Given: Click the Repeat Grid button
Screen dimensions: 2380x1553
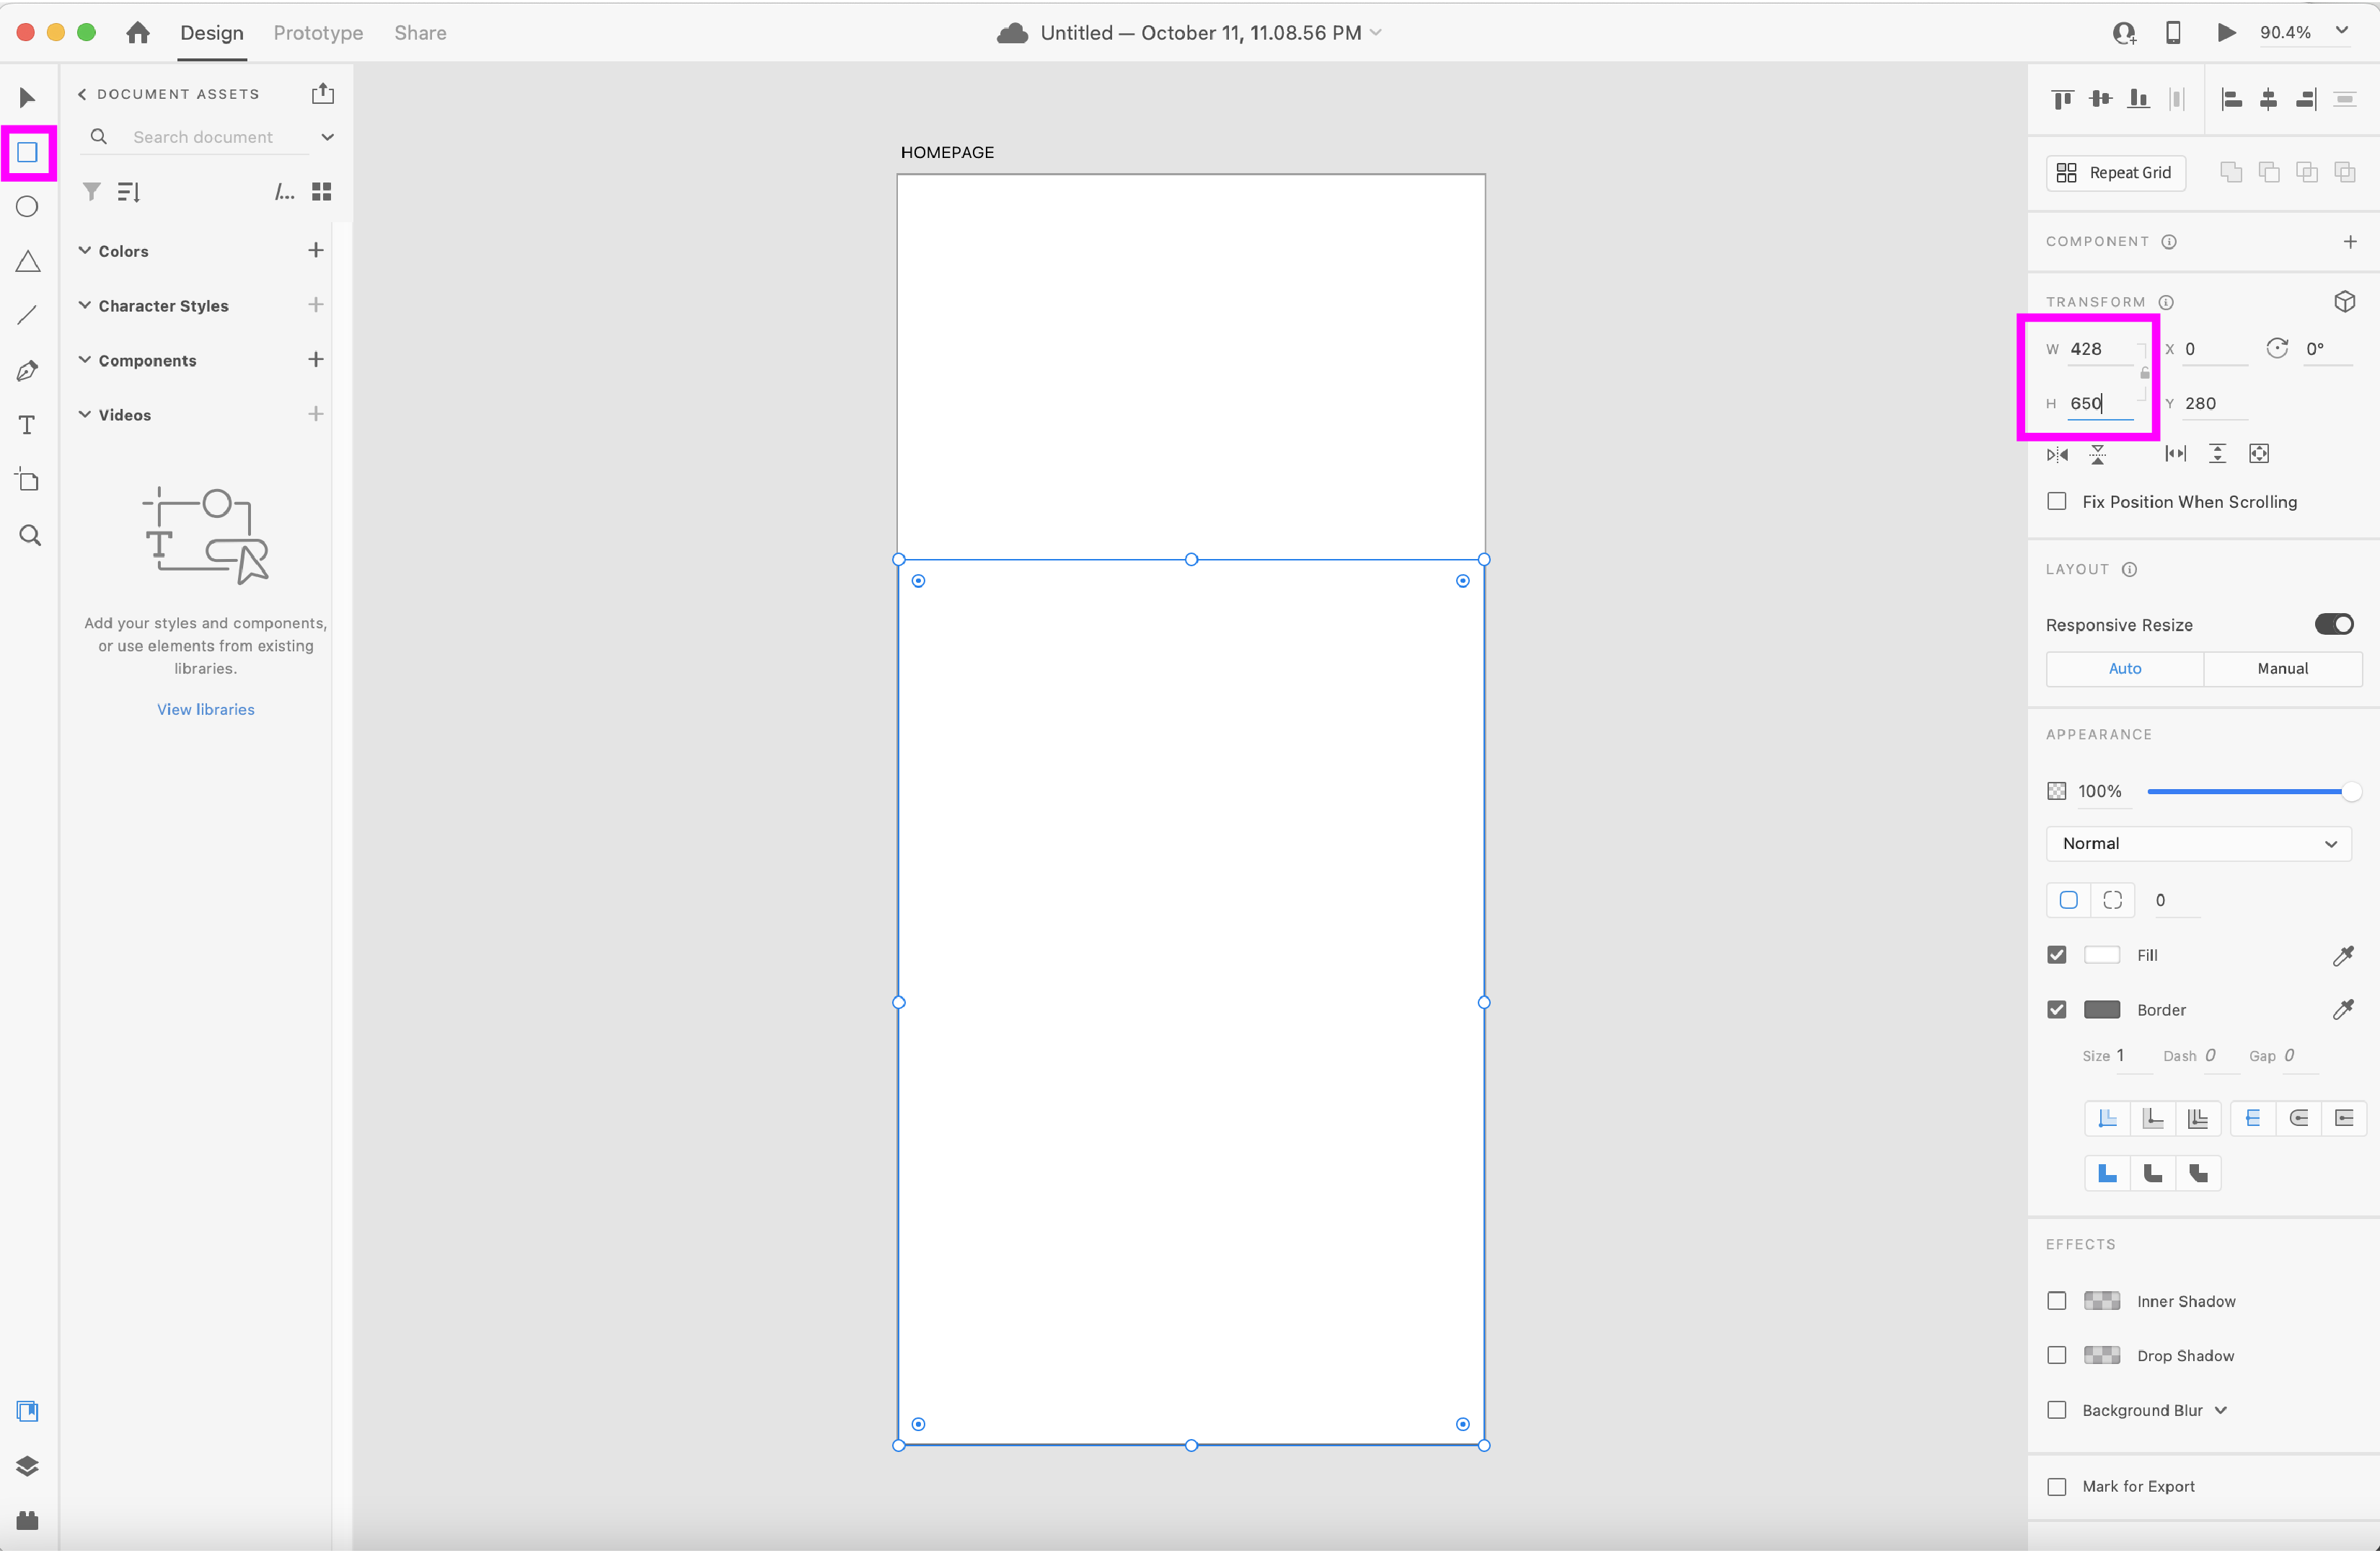Looking at the screenshot, I should pos(2115,173).
